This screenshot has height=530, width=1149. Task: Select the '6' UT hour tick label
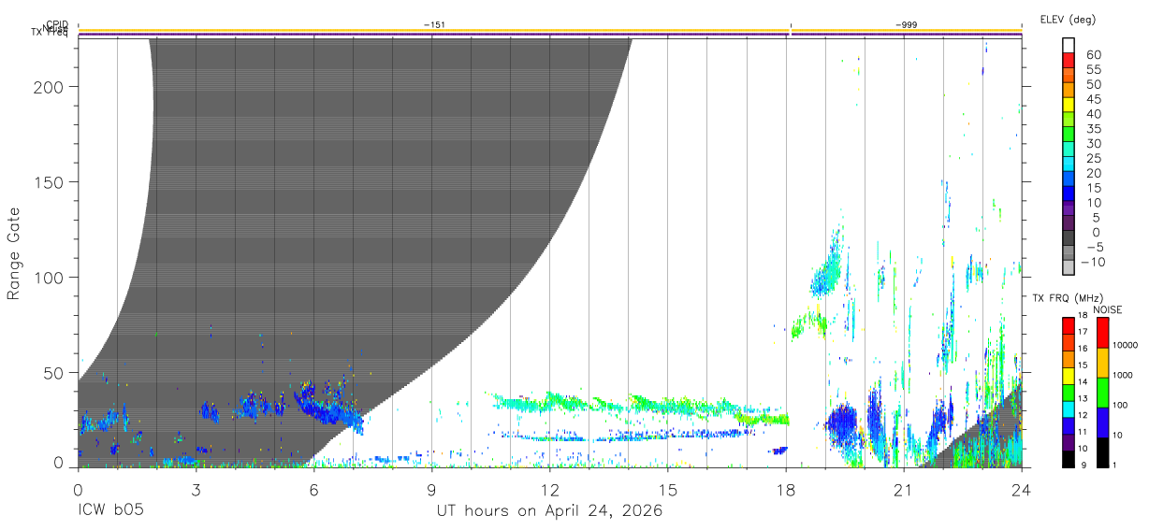[x=313, y=489]
